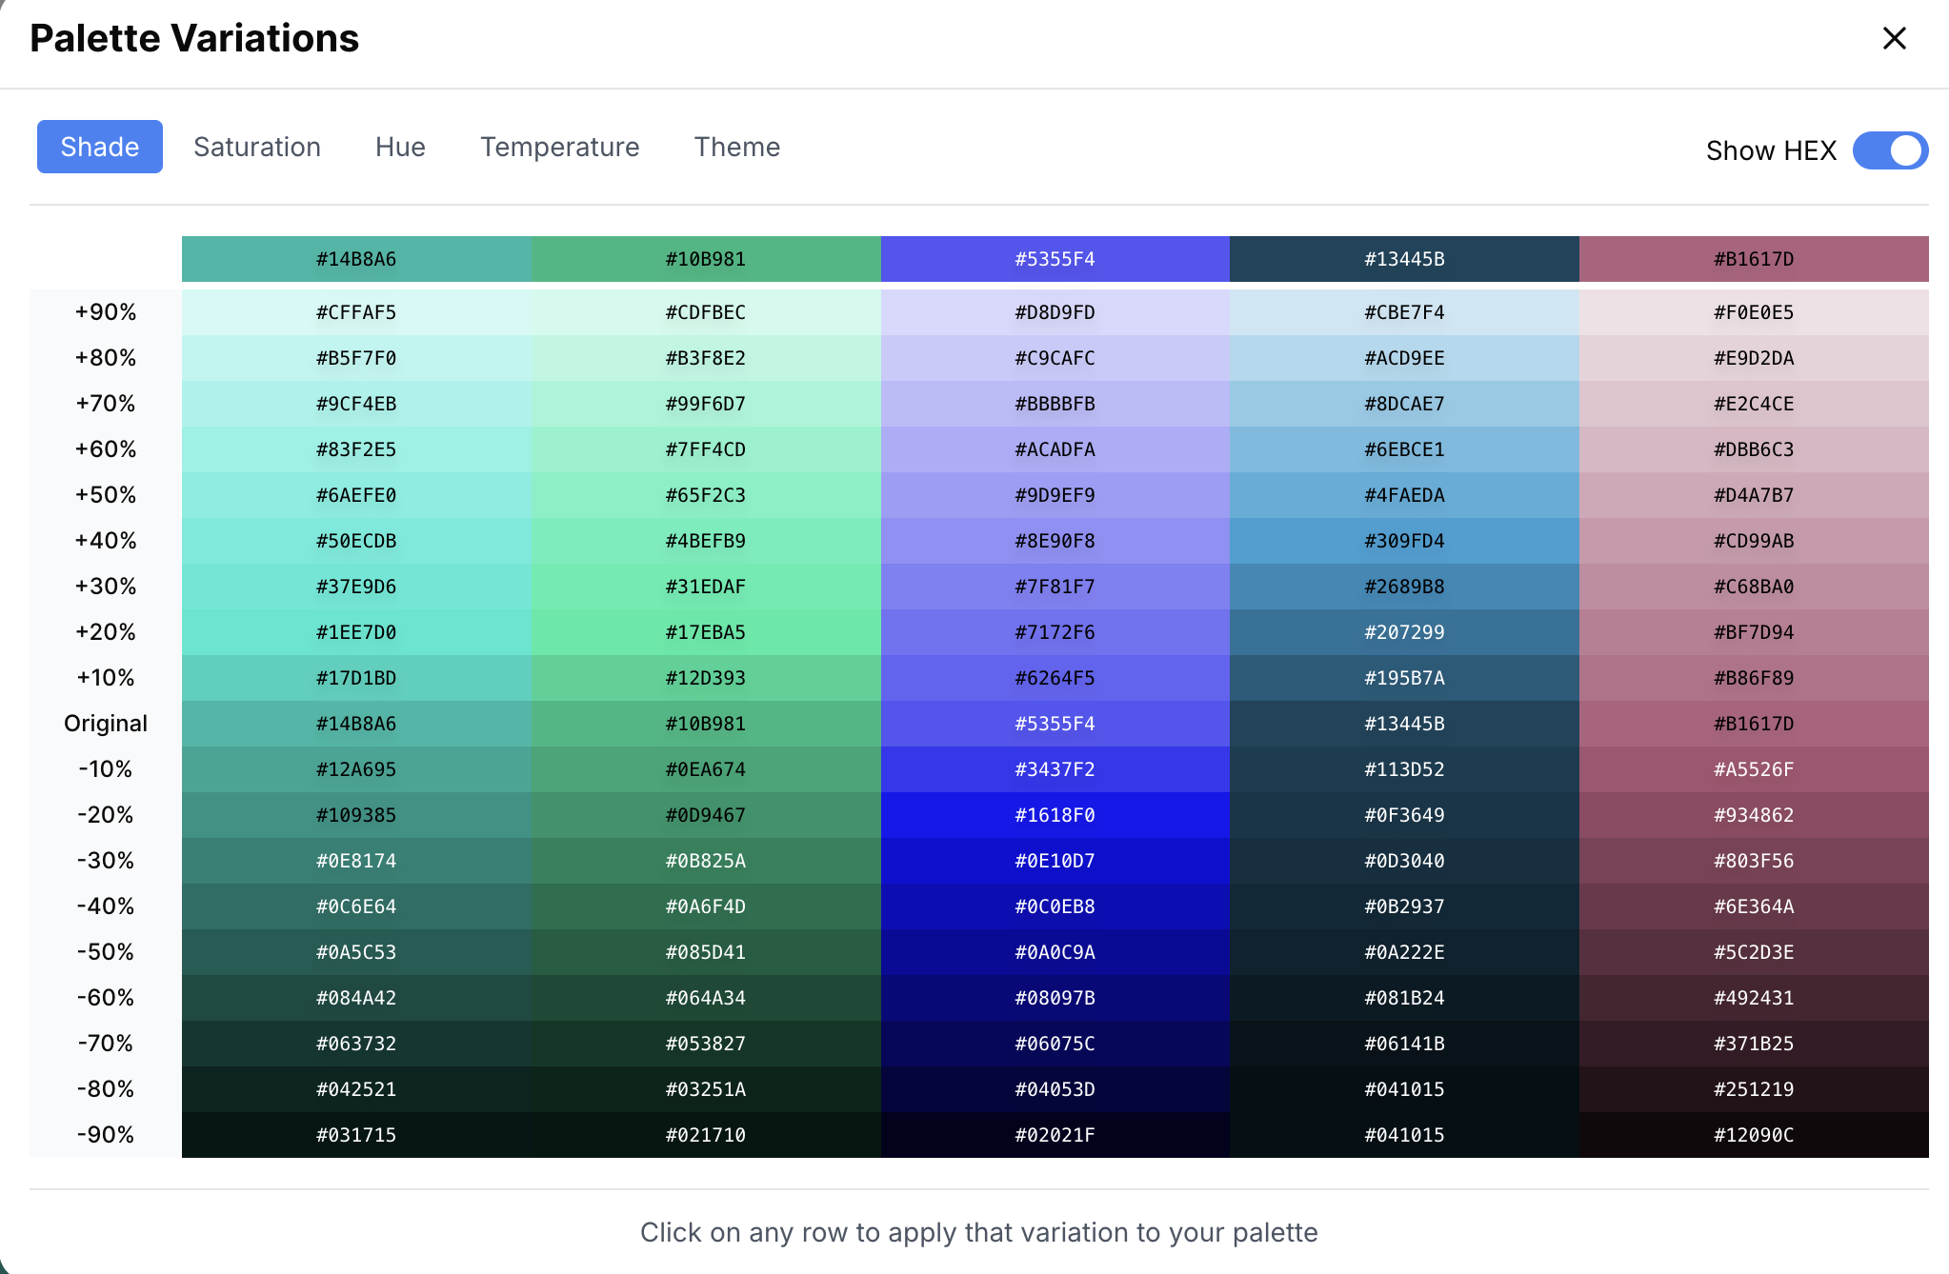The image size is (1949, 1274).
Task: Click the #B1617D rose header swatch
Action: tap(1754, 258)
